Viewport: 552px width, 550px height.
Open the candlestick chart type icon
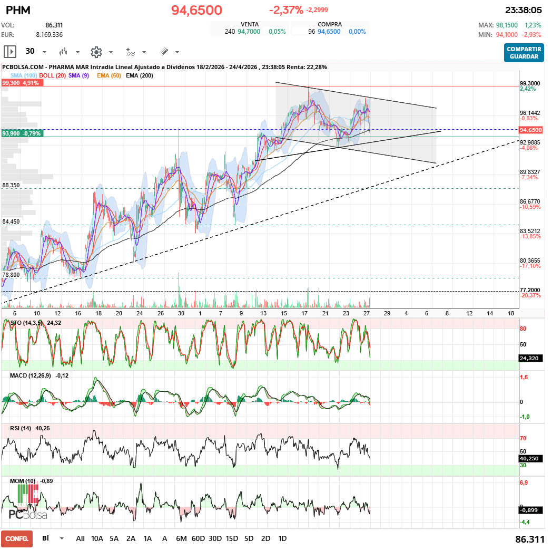63,52
